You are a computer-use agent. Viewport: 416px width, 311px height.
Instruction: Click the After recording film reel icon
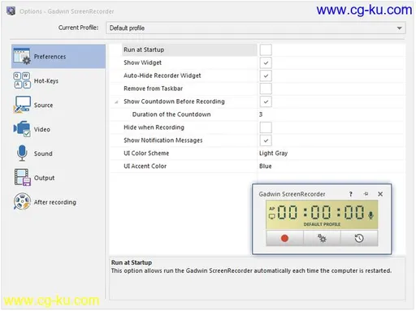22,201
